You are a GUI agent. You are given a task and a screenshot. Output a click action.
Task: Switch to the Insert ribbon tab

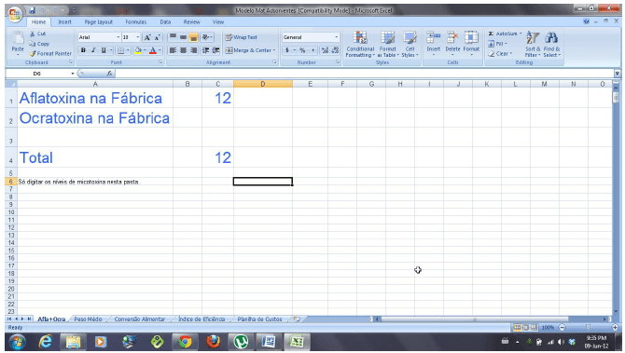click(x=64, y=22)
